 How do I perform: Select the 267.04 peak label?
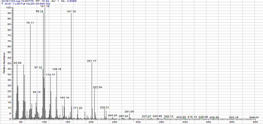[123, 116]
